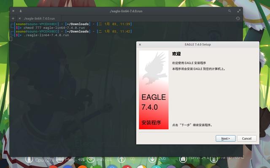Click the download arrow icon in the terminal header
This screenshot has width=270, height=168.
tap(21, 11)
